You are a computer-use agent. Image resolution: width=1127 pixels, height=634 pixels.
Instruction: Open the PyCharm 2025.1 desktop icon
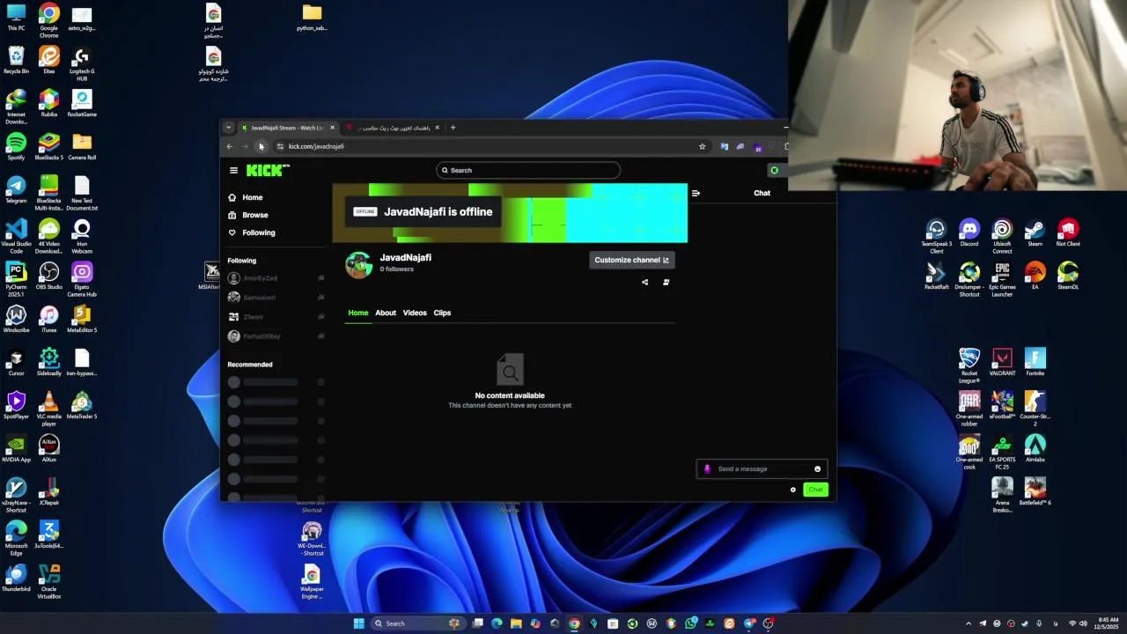point(16,280)
